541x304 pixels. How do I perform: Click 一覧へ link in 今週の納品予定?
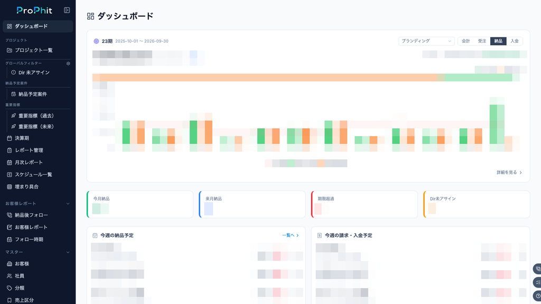point(291,235)
